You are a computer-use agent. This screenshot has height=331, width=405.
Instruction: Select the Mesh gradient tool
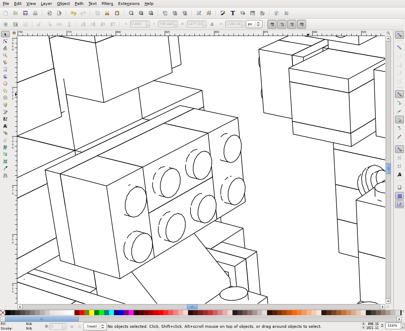coord(5,161)
